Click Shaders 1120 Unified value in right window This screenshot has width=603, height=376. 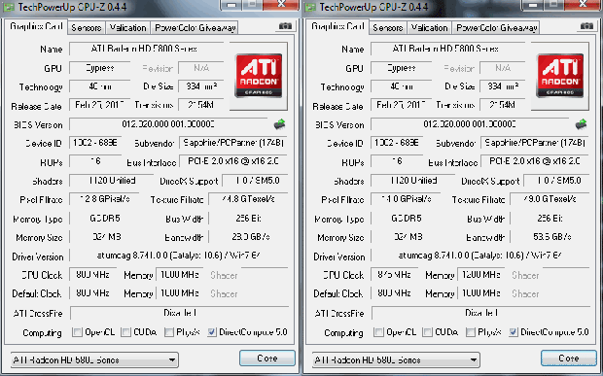click(x=413, y=181)
